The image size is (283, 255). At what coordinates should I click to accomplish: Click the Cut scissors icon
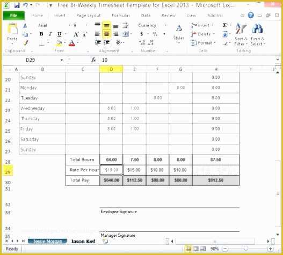click(x=25, y=26)
